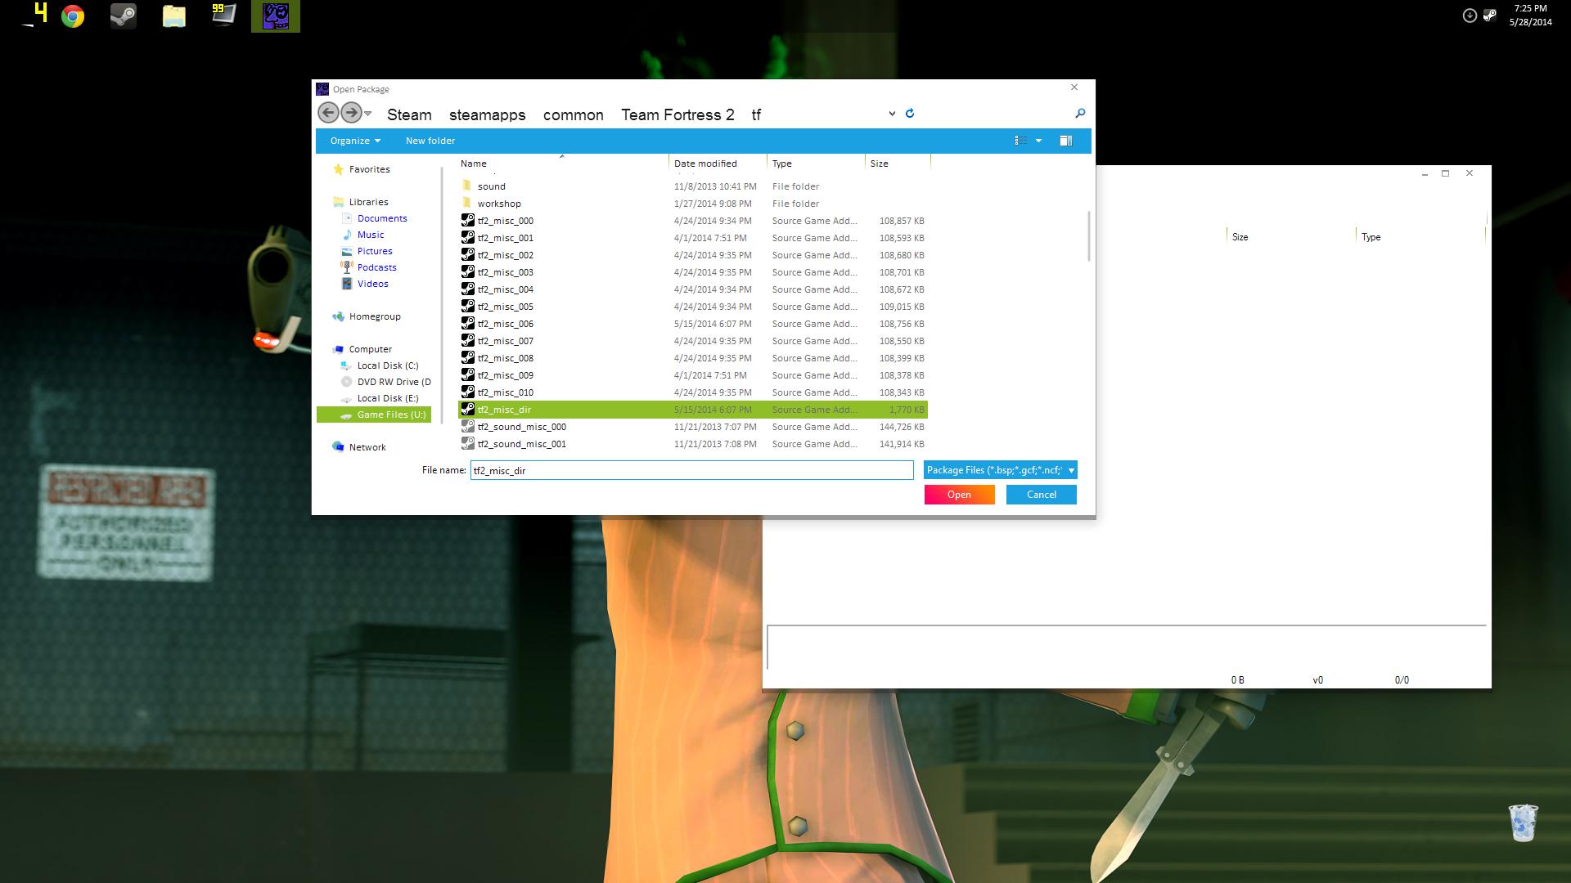The width and height of the screenshot is (1571, 883).
Task: Navigate to steamapps in breadcrumb
Action: (x=488, y=115)
